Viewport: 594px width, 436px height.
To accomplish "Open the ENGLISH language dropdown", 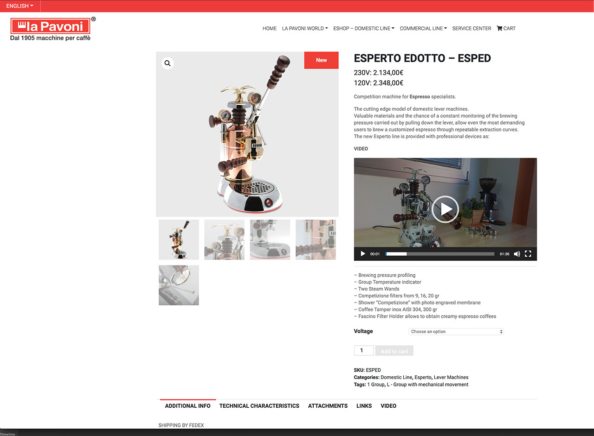I will 20,6.
